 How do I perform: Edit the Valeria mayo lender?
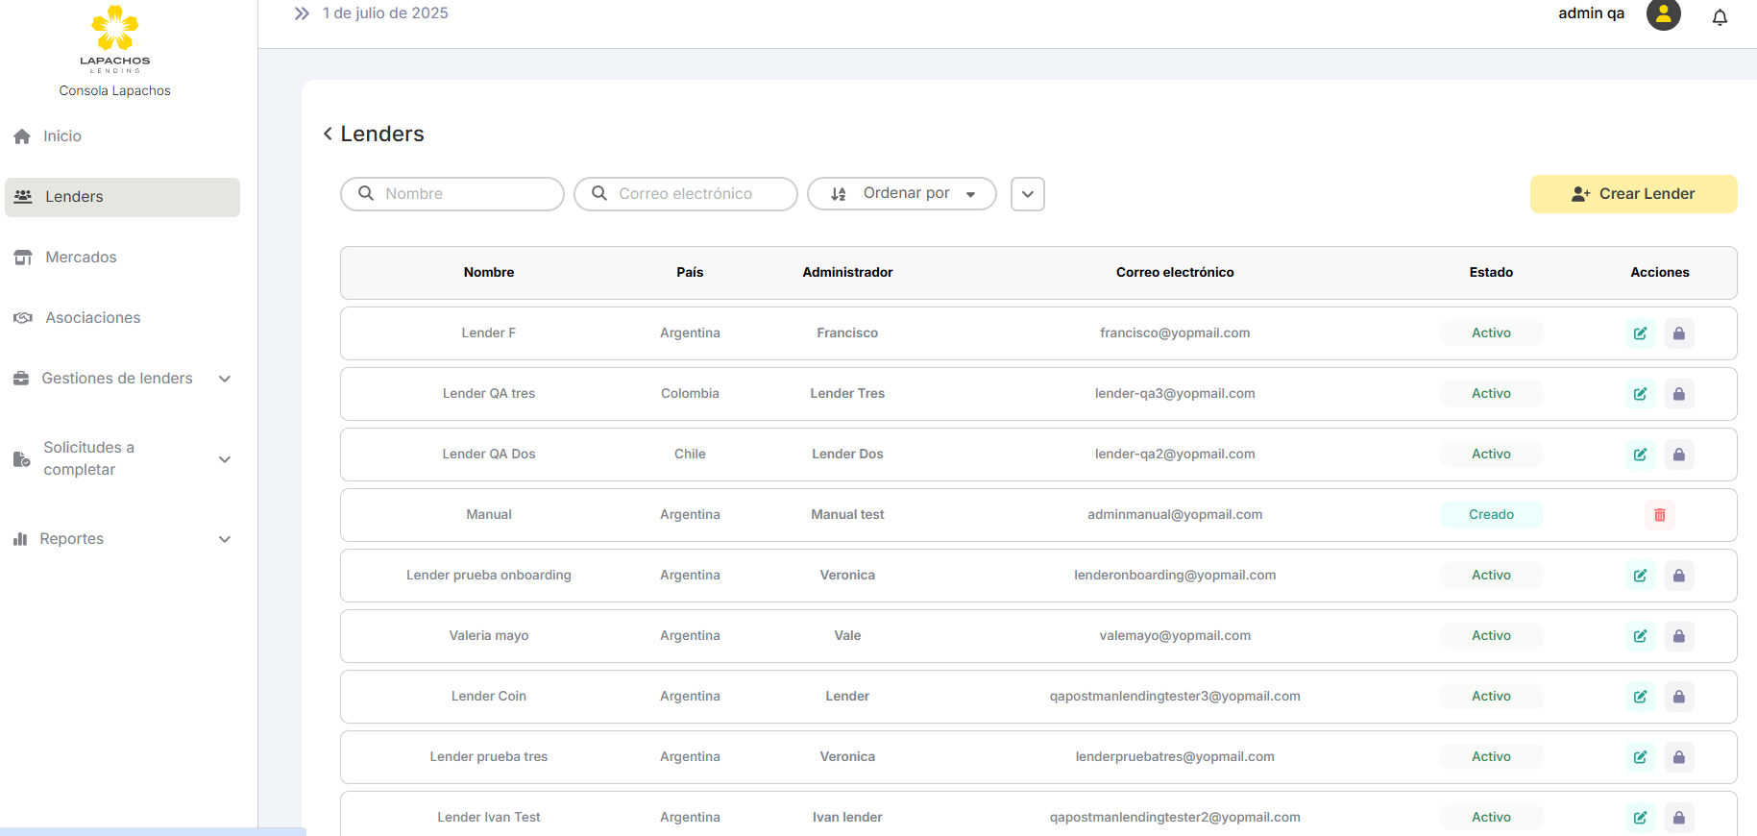coord(1640,636)
